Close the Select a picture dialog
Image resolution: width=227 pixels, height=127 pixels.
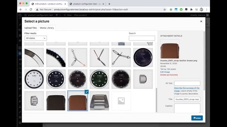click(x=201, y=21)
